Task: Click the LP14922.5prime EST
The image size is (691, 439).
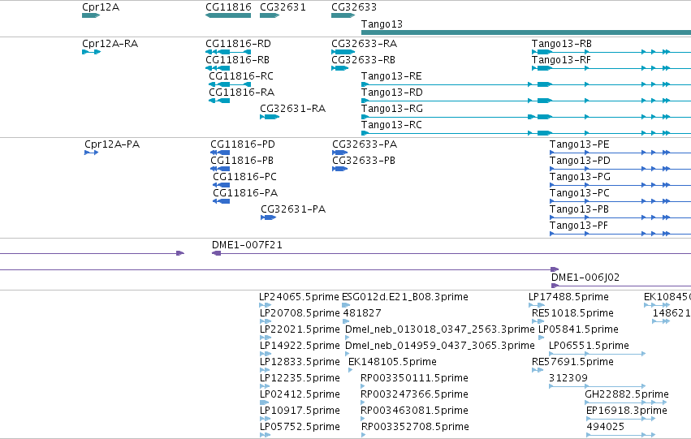Action: click(x=265, y=354)
